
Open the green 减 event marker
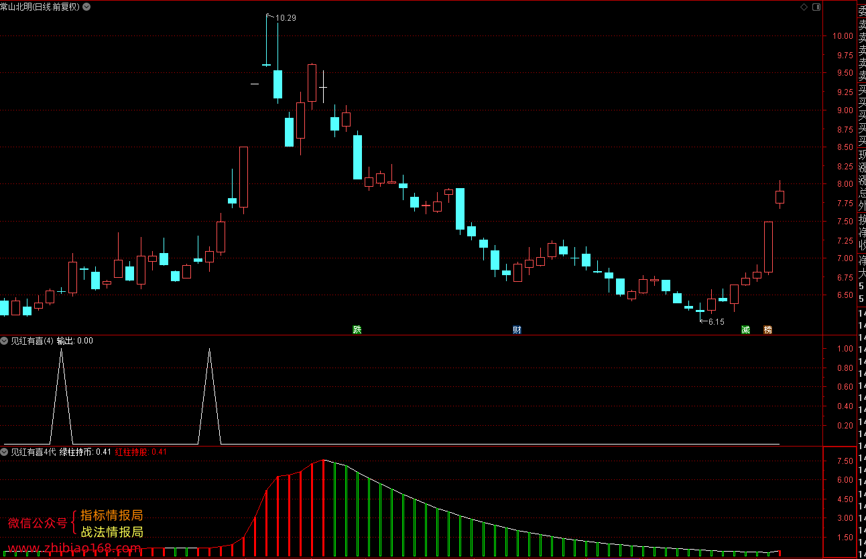[x=745, y=329]
